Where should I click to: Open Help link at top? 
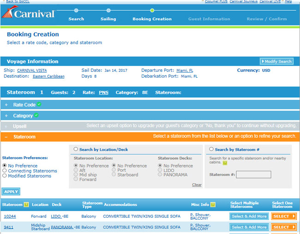(x=288, y=1)
